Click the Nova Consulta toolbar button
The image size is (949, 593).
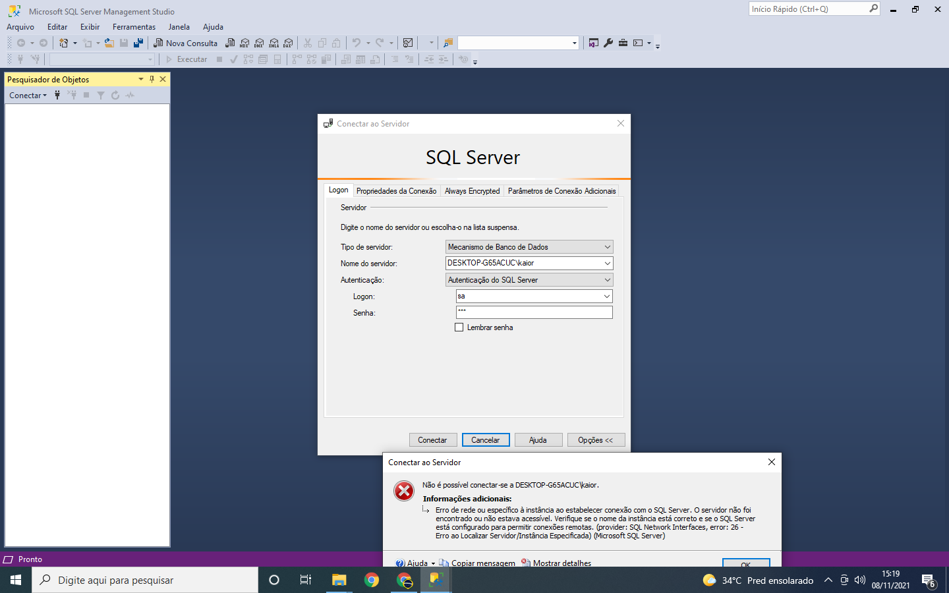[185, 43]
